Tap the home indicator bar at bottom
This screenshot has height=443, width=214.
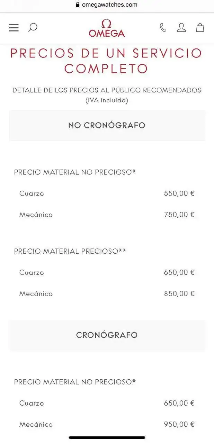[107, 438]
